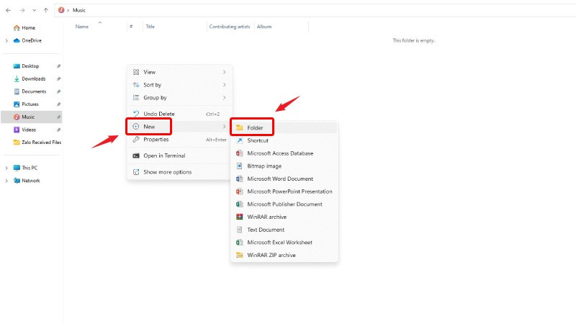Toggle the pin next to Desktop
This screenshot has width=576, height=324.
[x=58, y=66]
